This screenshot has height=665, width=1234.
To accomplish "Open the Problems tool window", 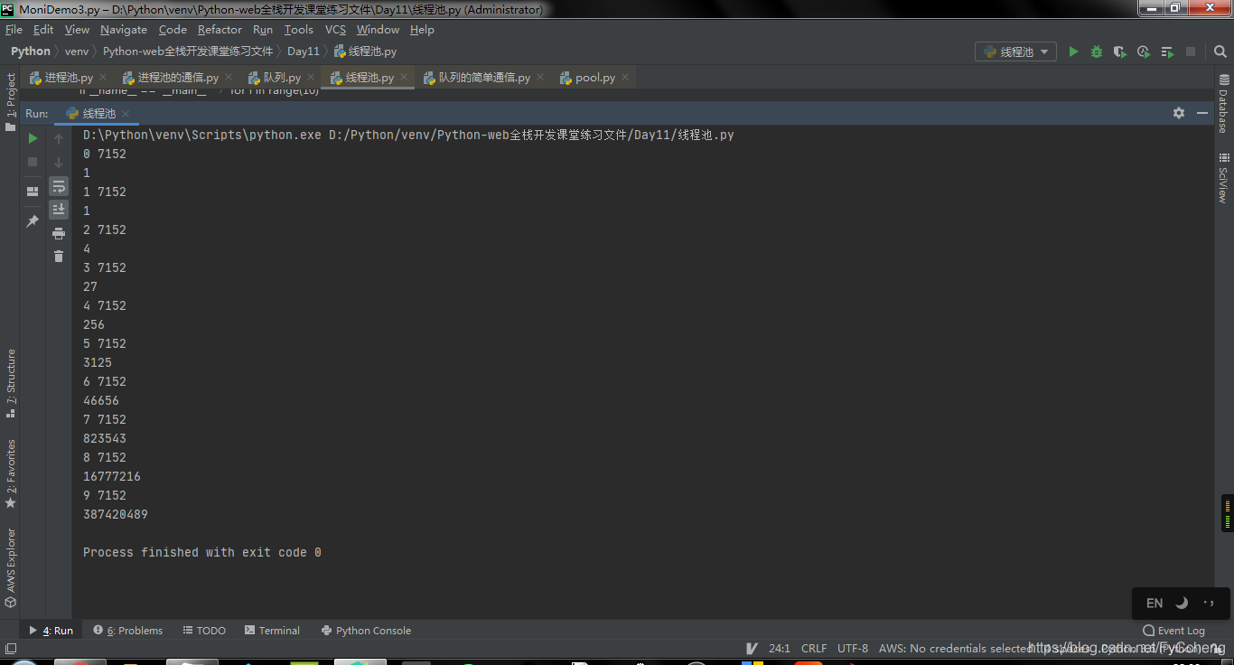I will point(127,631).
